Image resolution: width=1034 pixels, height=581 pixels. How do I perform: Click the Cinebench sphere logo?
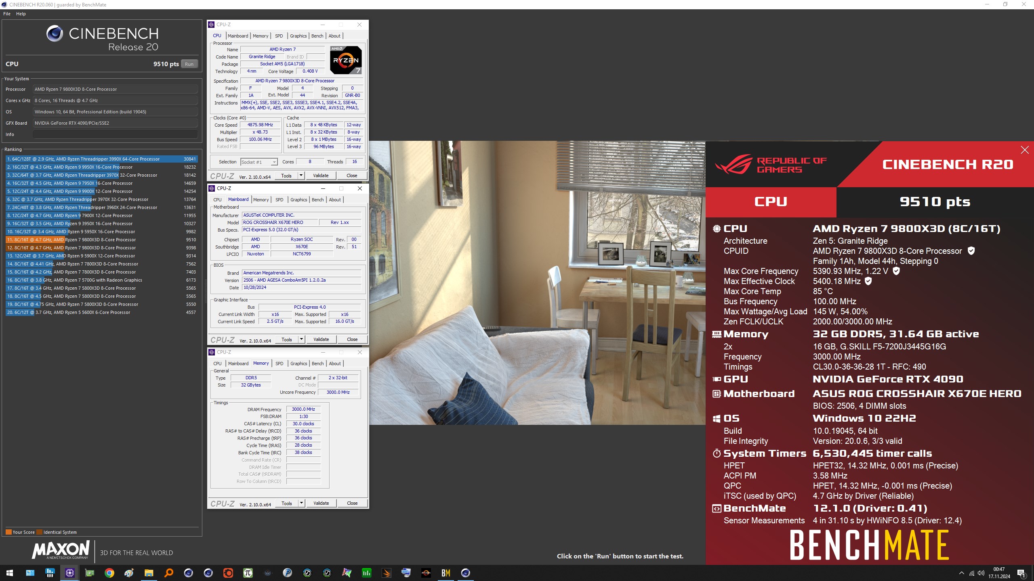click(55, 33)
